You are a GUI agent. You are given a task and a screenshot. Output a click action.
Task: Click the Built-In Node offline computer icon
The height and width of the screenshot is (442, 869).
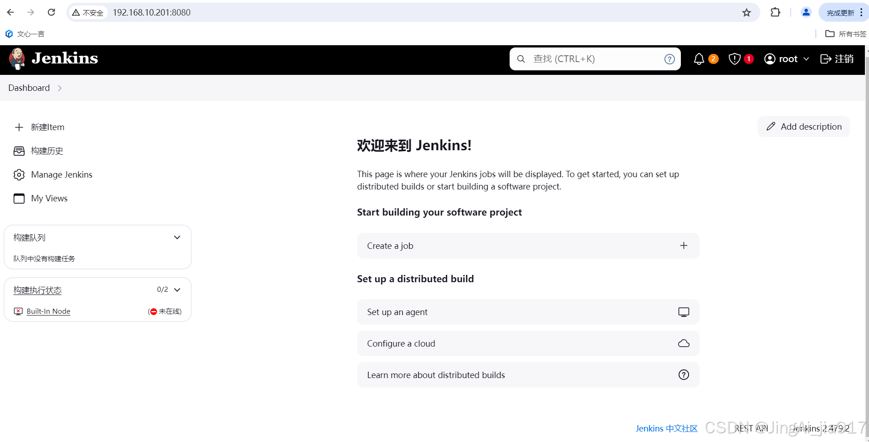(x=18, y=311)
